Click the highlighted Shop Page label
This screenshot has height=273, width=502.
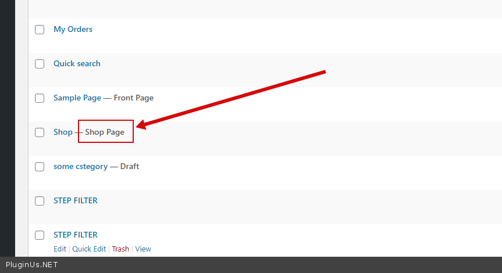(x=105, y=132)
